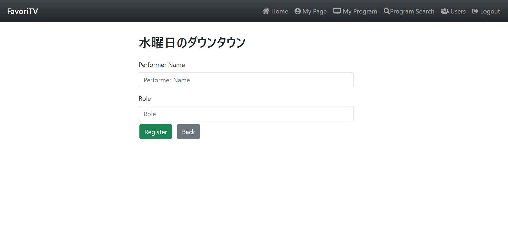Click the My Program monitor icon

pos(337,11)
